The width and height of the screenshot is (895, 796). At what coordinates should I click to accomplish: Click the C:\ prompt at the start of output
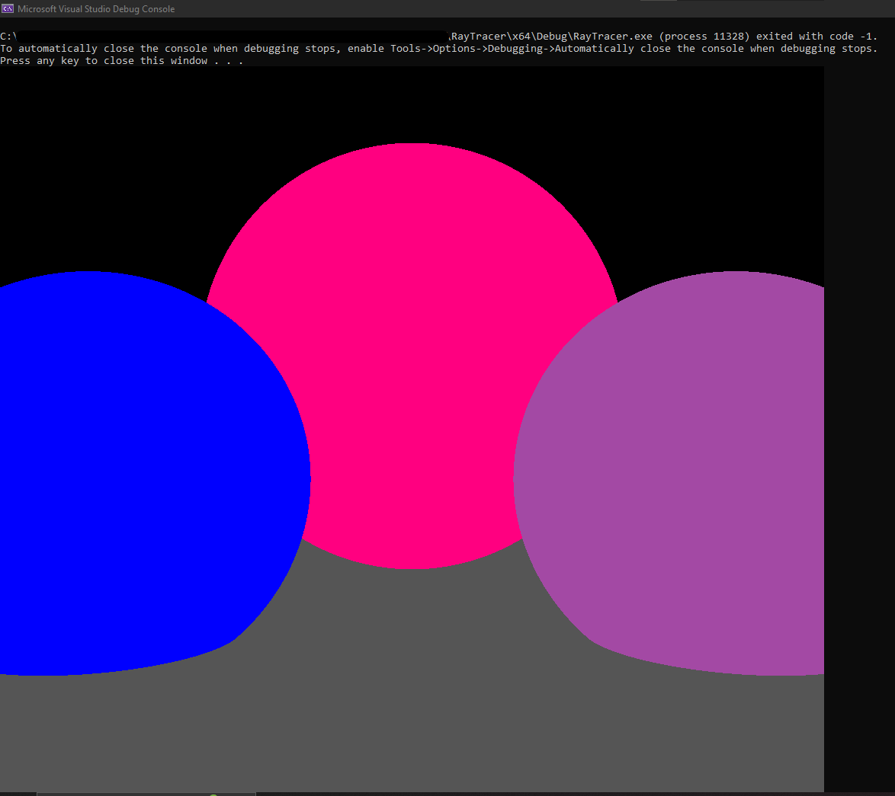(x=7, y=36)
